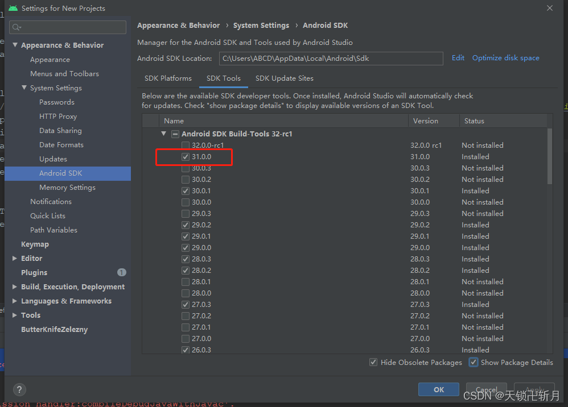Check the 30.0.3 build tools checkbox

point(186,168)
